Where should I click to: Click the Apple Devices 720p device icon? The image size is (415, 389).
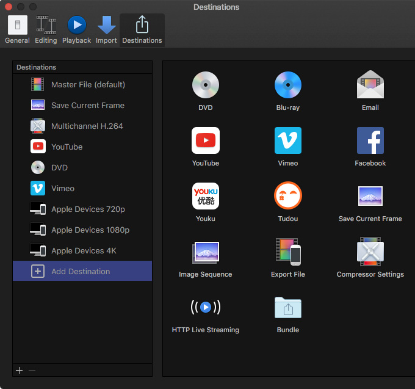pyautogui.click(x=38, y=208)
